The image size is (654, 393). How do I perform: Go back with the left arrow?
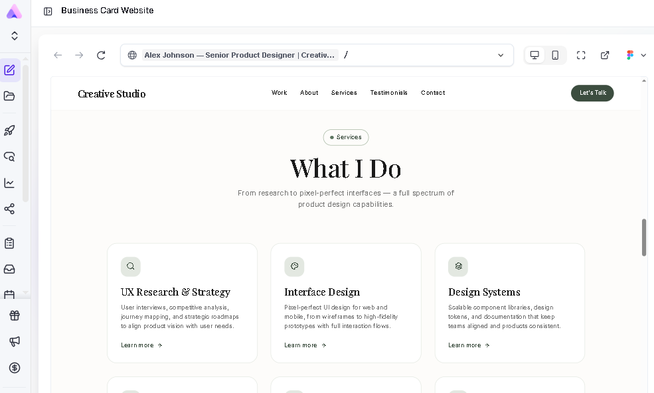pyautogui.click(x=58, y=55)
